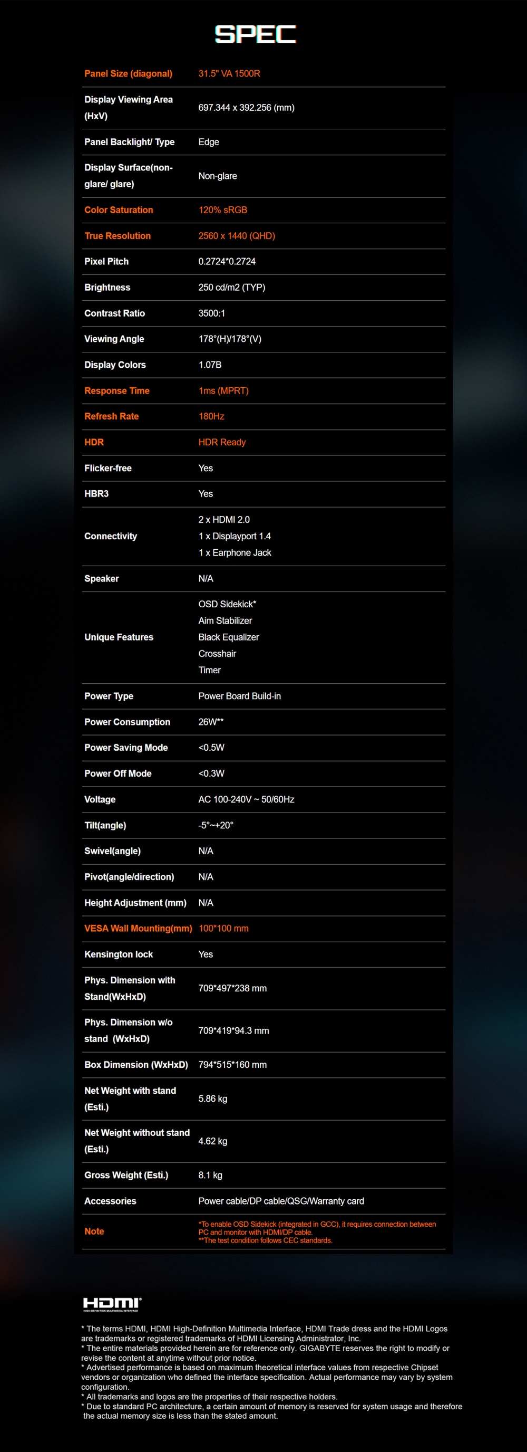Click the Response Time label
527x1452 pixels.
point(116,390)
